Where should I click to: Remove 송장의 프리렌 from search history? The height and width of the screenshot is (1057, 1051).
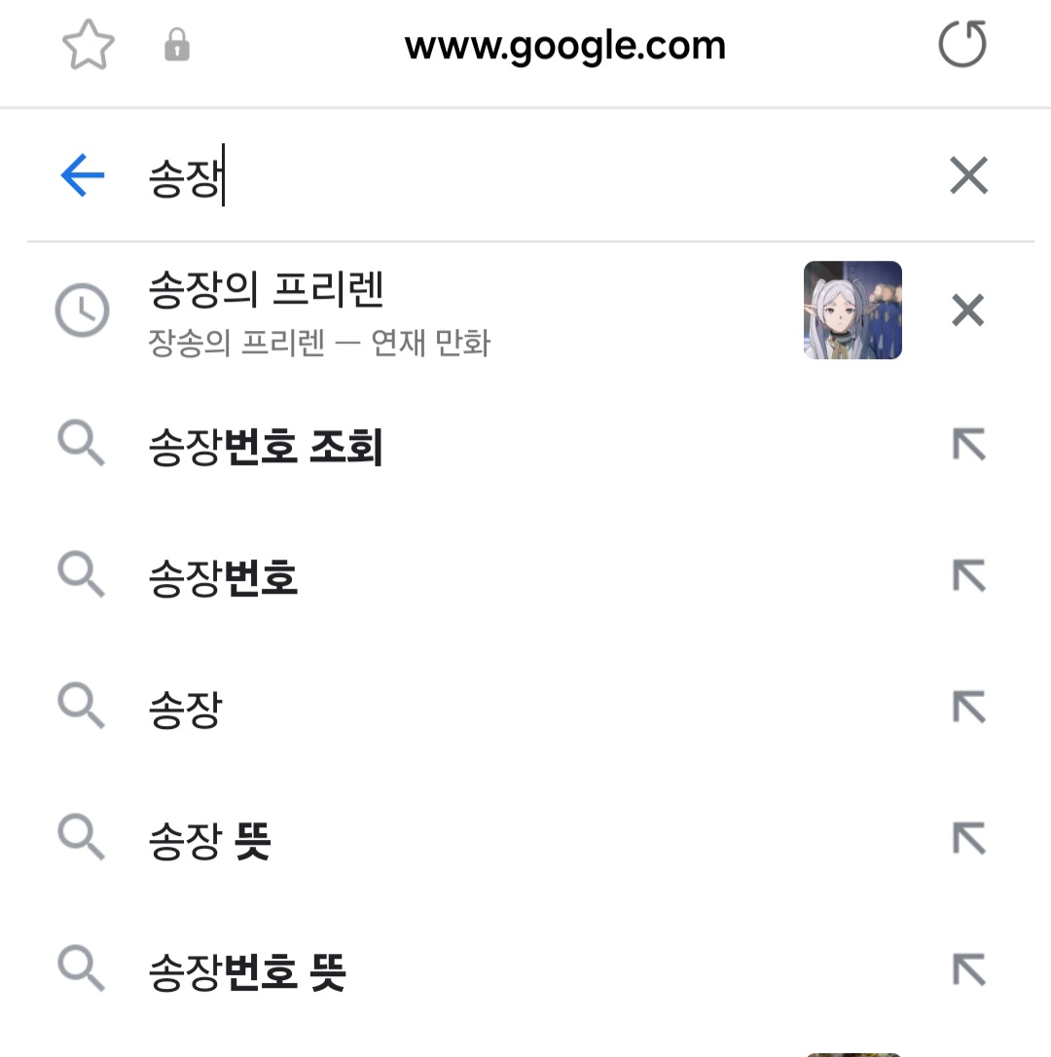(968, 310)
